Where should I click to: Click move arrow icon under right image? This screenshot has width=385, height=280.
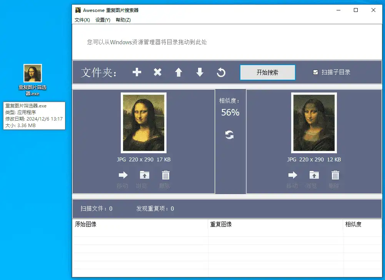click(293, 175)
